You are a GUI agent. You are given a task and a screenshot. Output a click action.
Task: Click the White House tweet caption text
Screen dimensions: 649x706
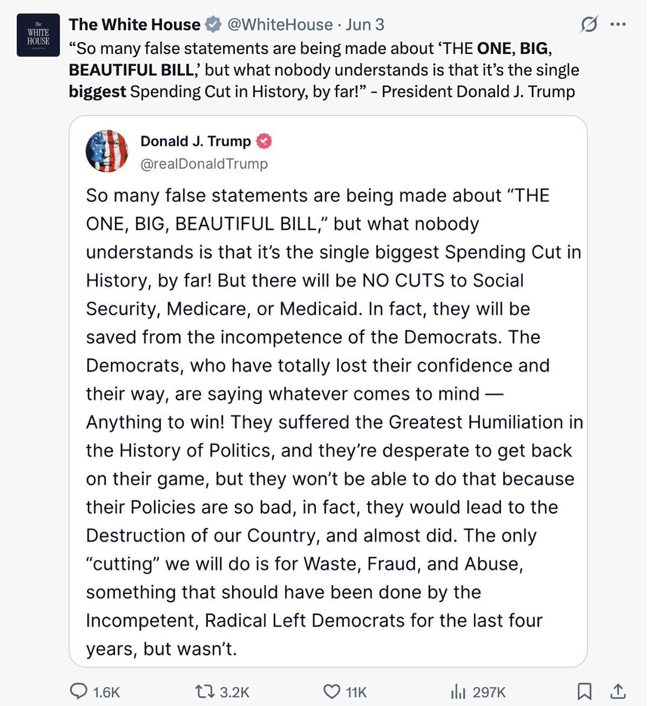[324, 70]
